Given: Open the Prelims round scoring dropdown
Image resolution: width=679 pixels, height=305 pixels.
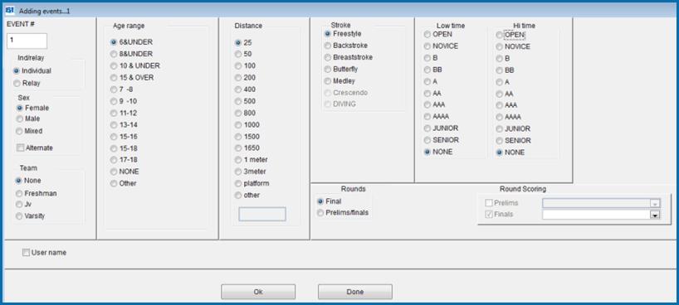Looking at the screenshot, I should [655, 203].
